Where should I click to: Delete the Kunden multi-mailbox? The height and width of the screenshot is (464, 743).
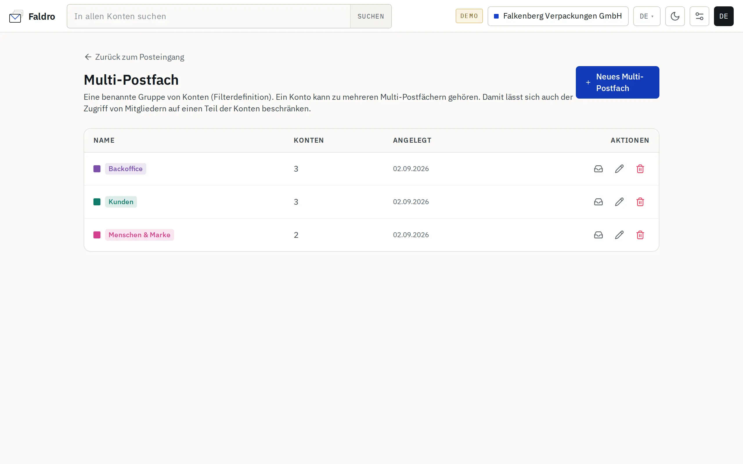click(640, 202)
